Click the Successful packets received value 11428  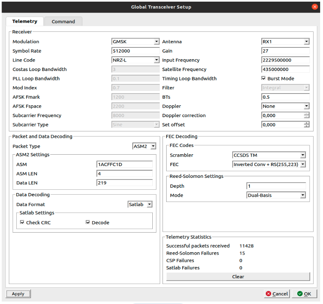[x=246, y=246]
